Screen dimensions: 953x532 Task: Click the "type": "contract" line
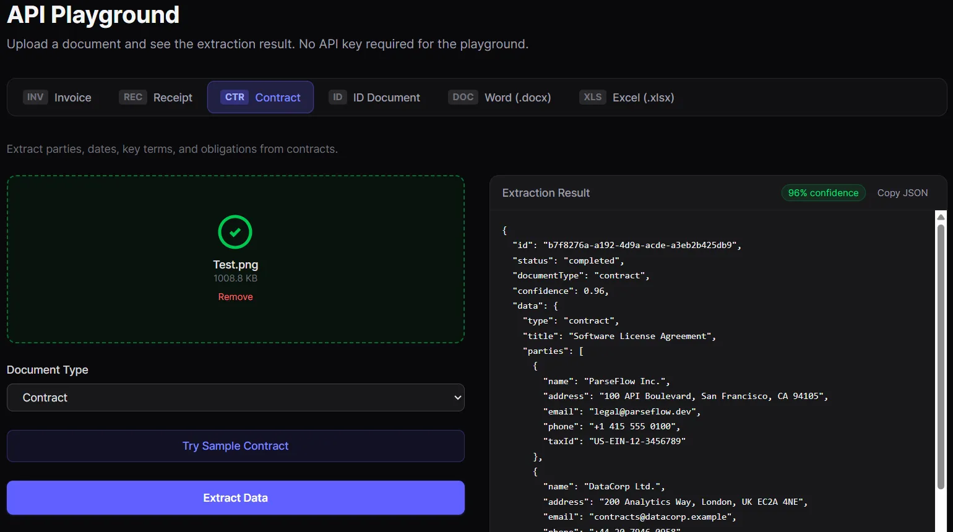pos(571,320)
